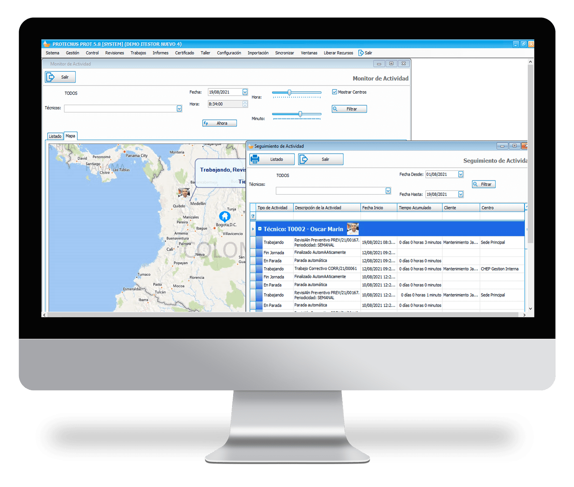
Task: Click the Tiempo Acumulado column header
Action: click(x=420, y=208)
